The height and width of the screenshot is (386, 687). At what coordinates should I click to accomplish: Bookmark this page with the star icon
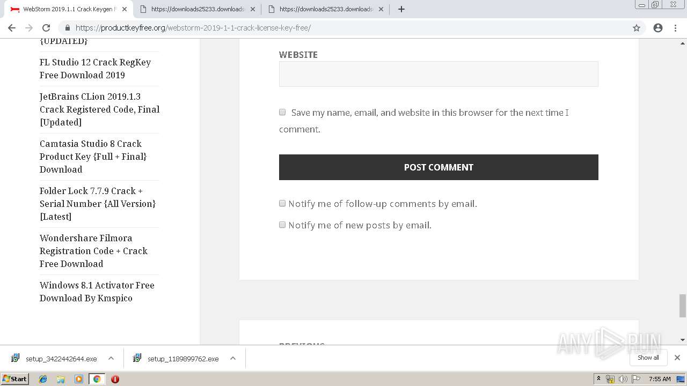click(x=637, y=28)
